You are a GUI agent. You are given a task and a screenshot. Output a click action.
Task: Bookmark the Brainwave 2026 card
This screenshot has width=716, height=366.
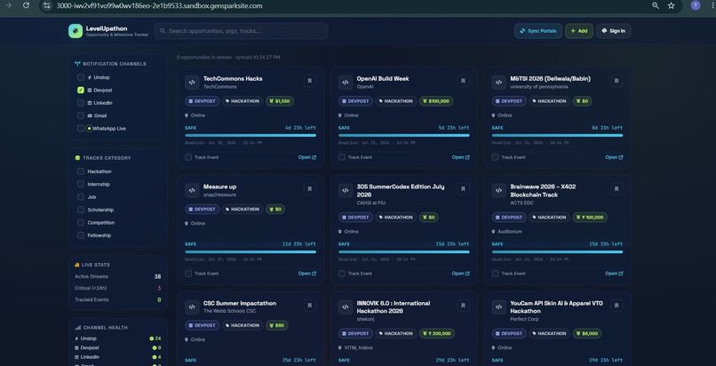pos(617,189)
